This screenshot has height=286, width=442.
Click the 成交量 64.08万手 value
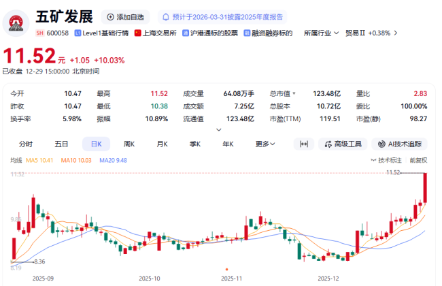click(x=239, y=93)
